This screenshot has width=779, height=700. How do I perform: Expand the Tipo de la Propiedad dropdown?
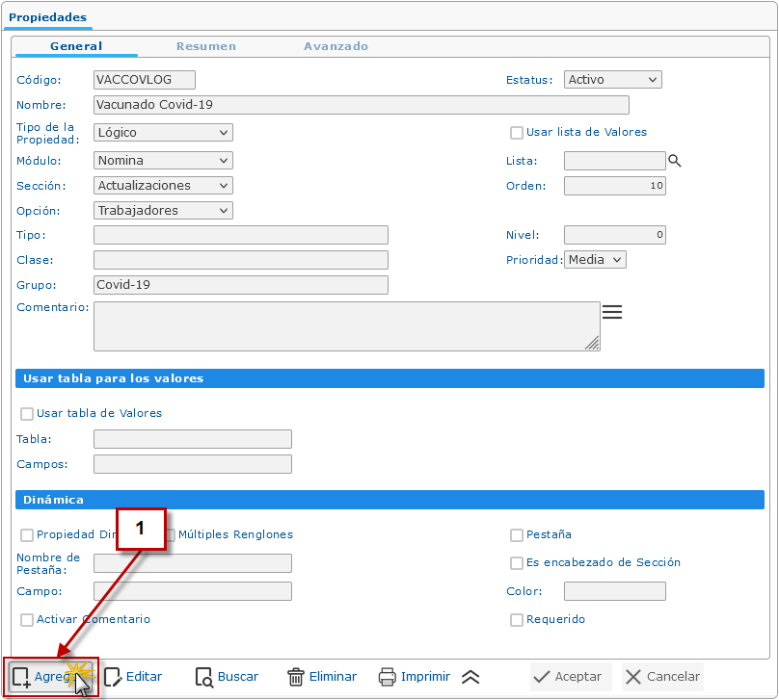[x=163, y=133]
